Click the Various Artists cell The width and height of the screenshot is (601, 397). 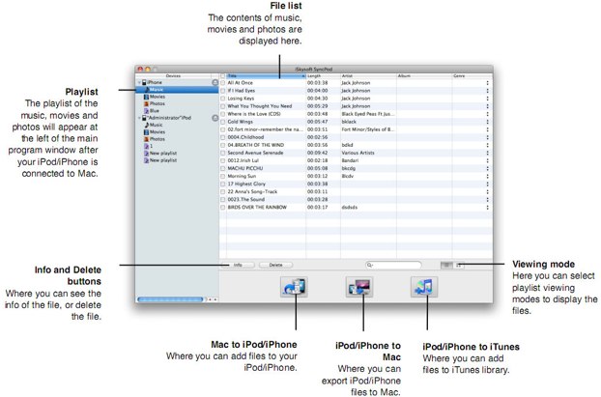click(358, 153)
